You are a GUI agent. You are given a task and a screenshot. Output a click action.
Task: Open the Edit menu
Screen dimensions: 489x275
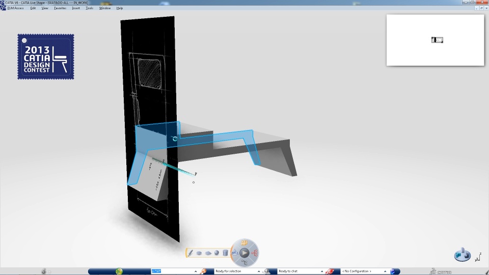pos(33,8)
